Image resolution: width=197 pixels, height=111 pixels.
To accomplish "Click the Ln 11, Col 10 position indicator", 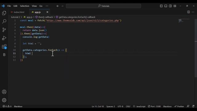I will click(x=98, y=106).
